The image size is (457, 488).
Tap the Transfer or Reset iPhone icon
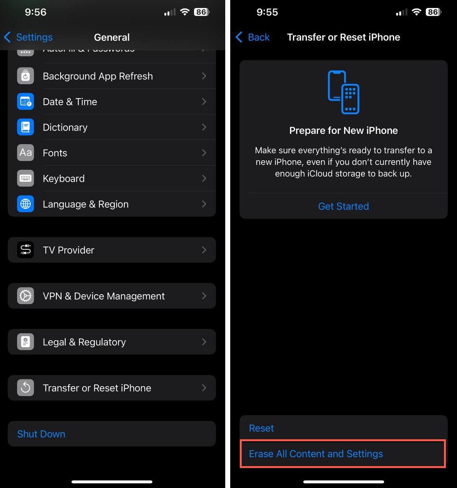tap(26, 388)
